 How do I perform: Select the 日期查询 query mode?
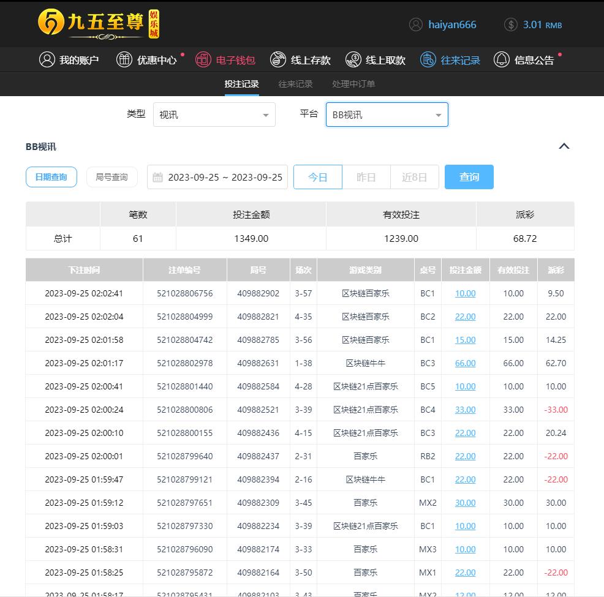click(x=51, y=177)
